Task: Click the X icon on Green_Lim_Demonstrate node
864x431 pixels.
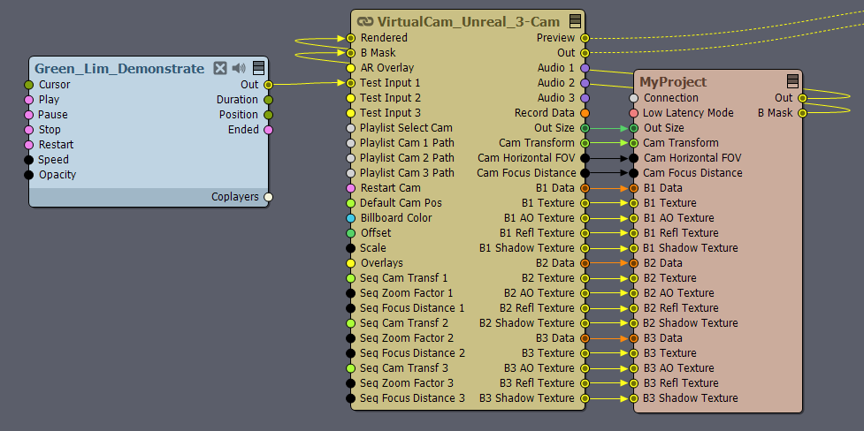Action: (x=220, y=68)
